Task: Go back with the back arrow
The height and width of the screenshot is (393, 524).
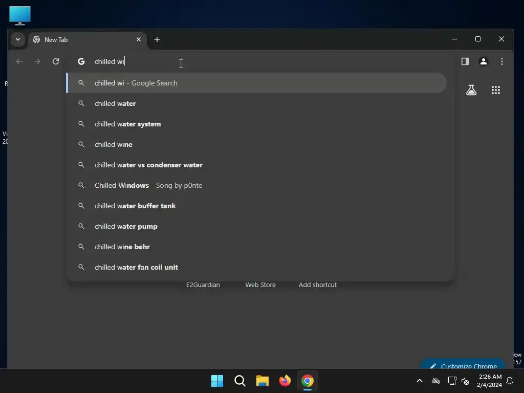Action: point(19,61)
